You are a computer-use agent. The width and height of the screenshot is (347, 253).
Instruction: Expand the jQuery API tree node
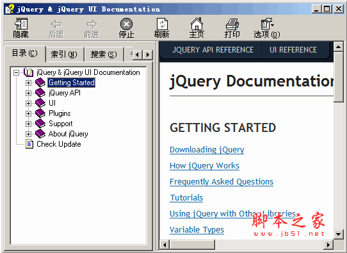tap(28, 93)
